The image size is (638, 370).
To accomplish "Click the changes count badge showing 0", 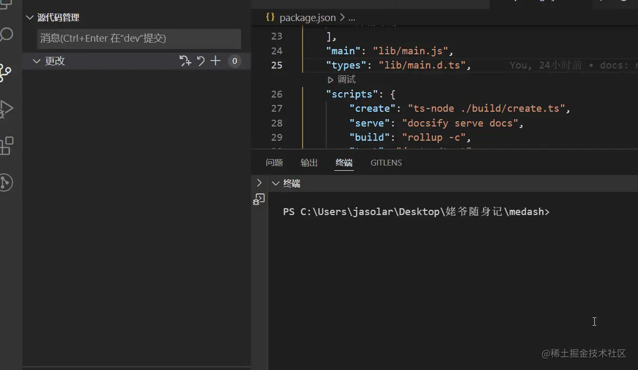I will pos(235,61).
